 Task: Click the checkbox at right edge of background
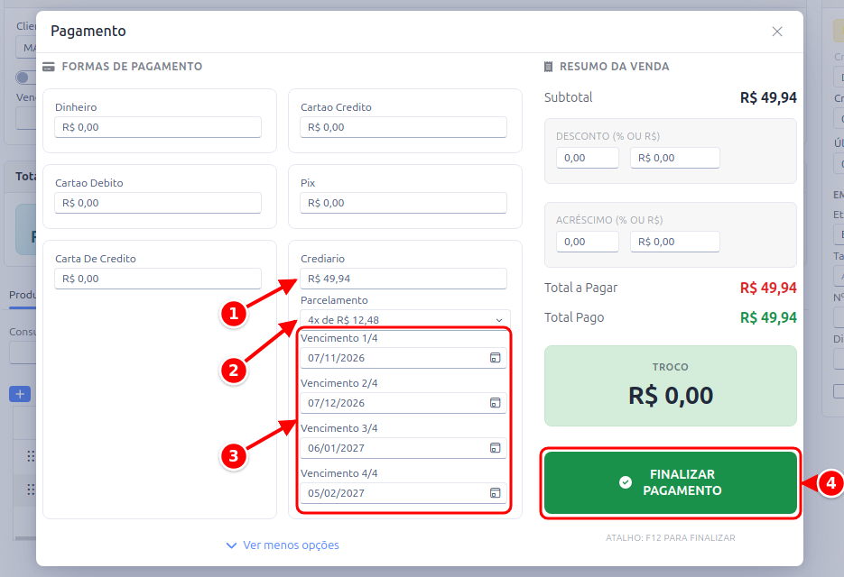pos(839,391)
